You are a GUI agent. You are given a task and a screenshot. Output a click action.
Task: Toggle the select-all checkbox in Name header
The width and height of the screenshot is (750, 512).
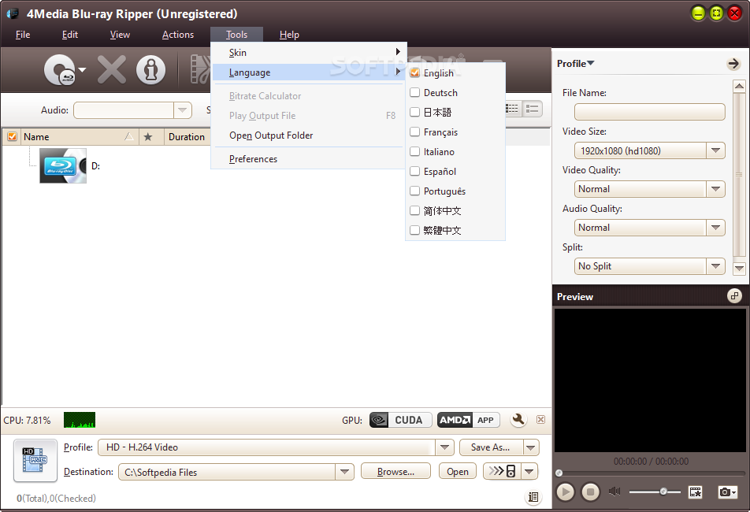tap(12, 137)
